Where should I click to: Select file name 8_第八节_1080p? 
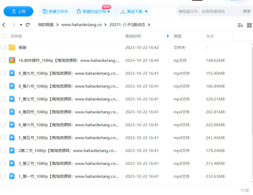pos(68,86)
